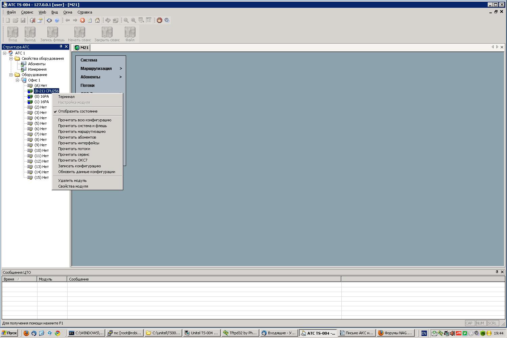Collapse the АТС 1 root tree node
The height and width of the screenshot is (338, 507).
click(5, 53)
